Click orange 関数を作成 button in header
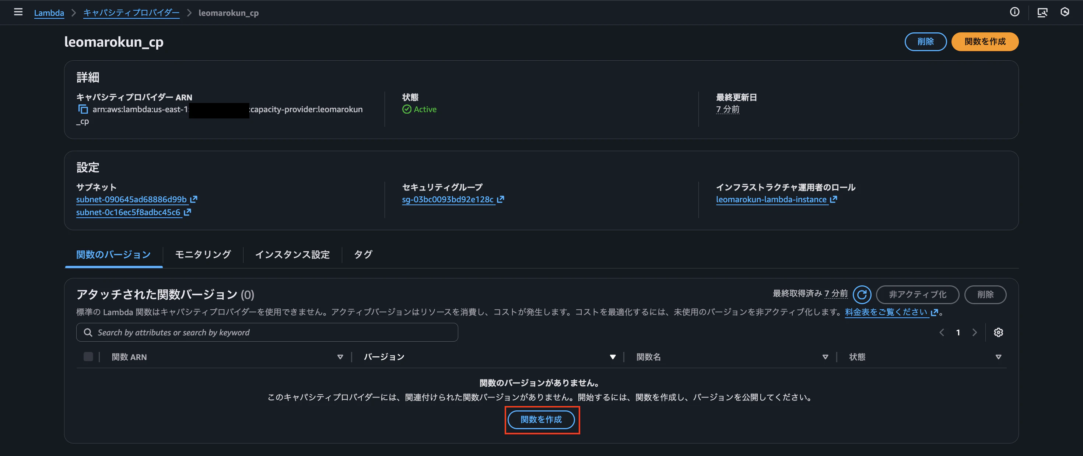 coord(985,42)
